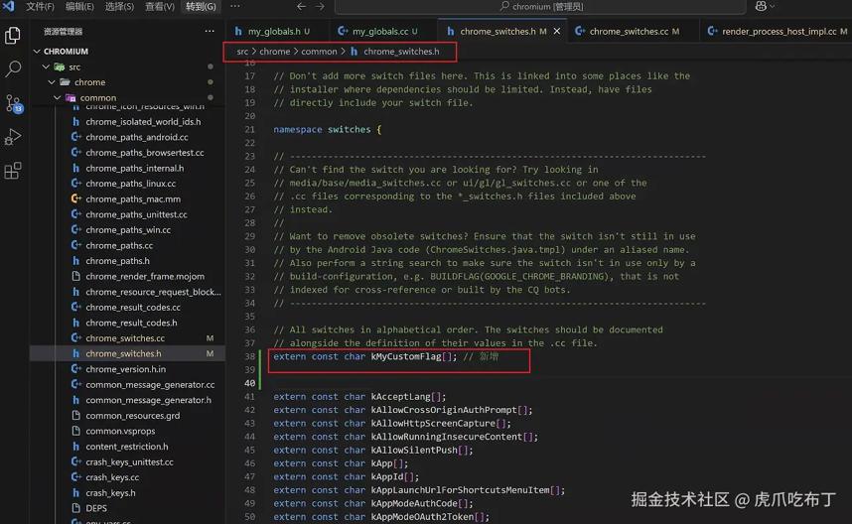Click chrome_switches.h in the breadcrumb

[401, 51]
